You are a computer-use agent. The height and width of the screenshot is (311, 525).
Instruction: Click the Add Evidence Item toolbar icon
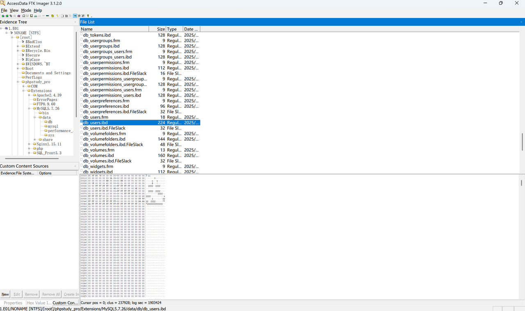[x=2, y=16]
